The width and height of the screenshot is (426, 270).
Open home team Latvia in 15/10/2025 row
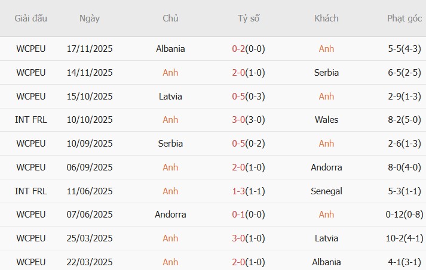click(x=170, y=97)
